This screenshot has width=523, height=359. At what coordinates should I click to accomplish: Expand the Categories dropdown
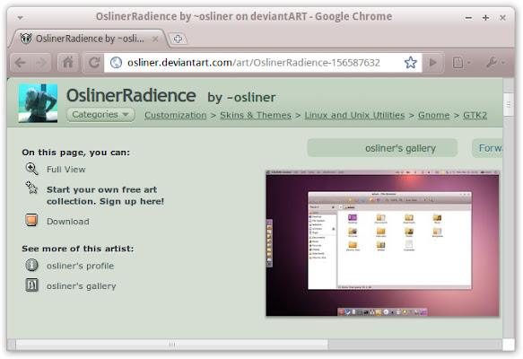[x=100, y=115]
